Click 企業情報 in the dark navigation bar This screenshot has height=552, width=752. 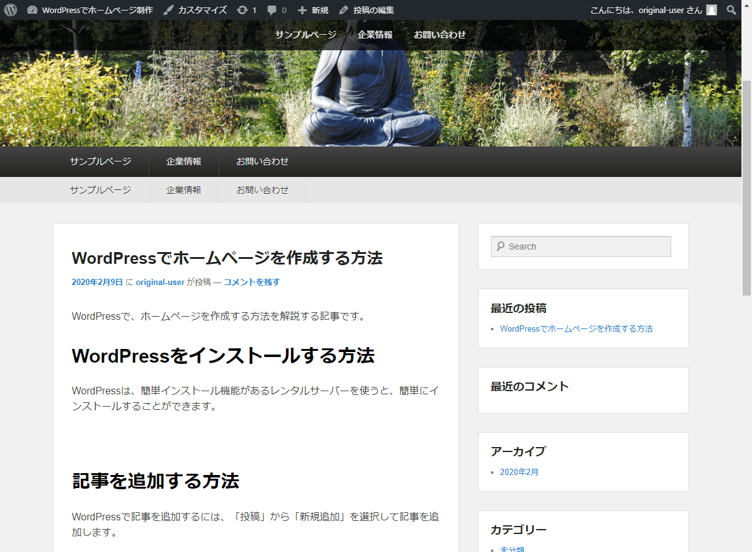[184, 161]
